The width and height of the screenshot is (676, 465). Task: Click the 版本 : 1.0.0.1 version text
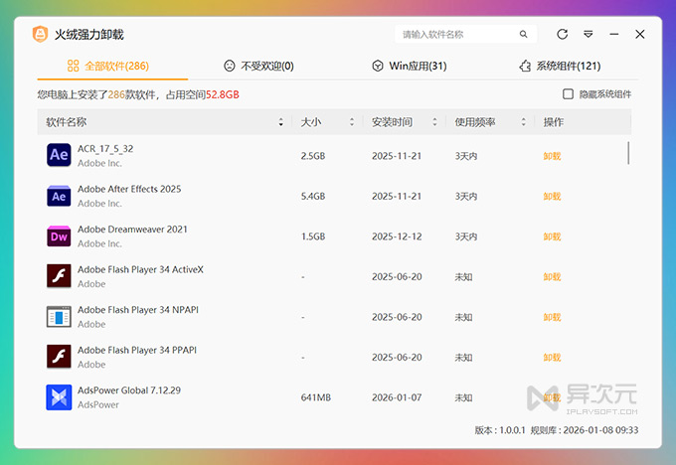tap(500, 430)
